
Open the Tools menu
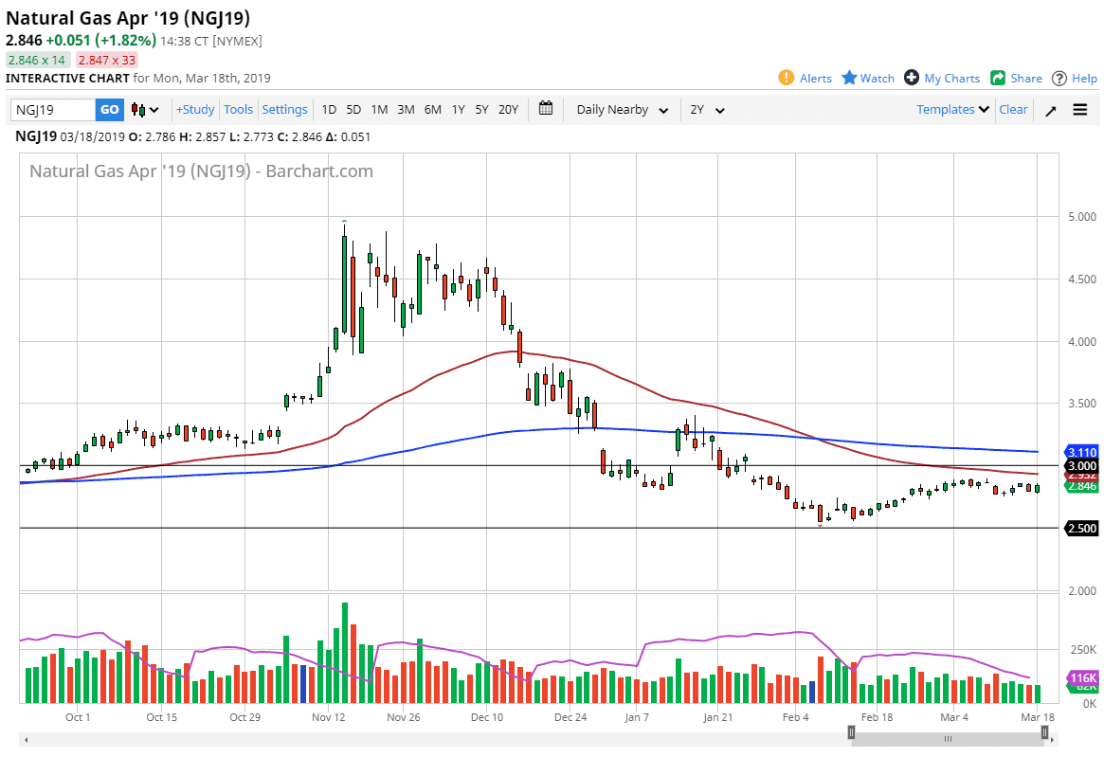coord(239,110)
